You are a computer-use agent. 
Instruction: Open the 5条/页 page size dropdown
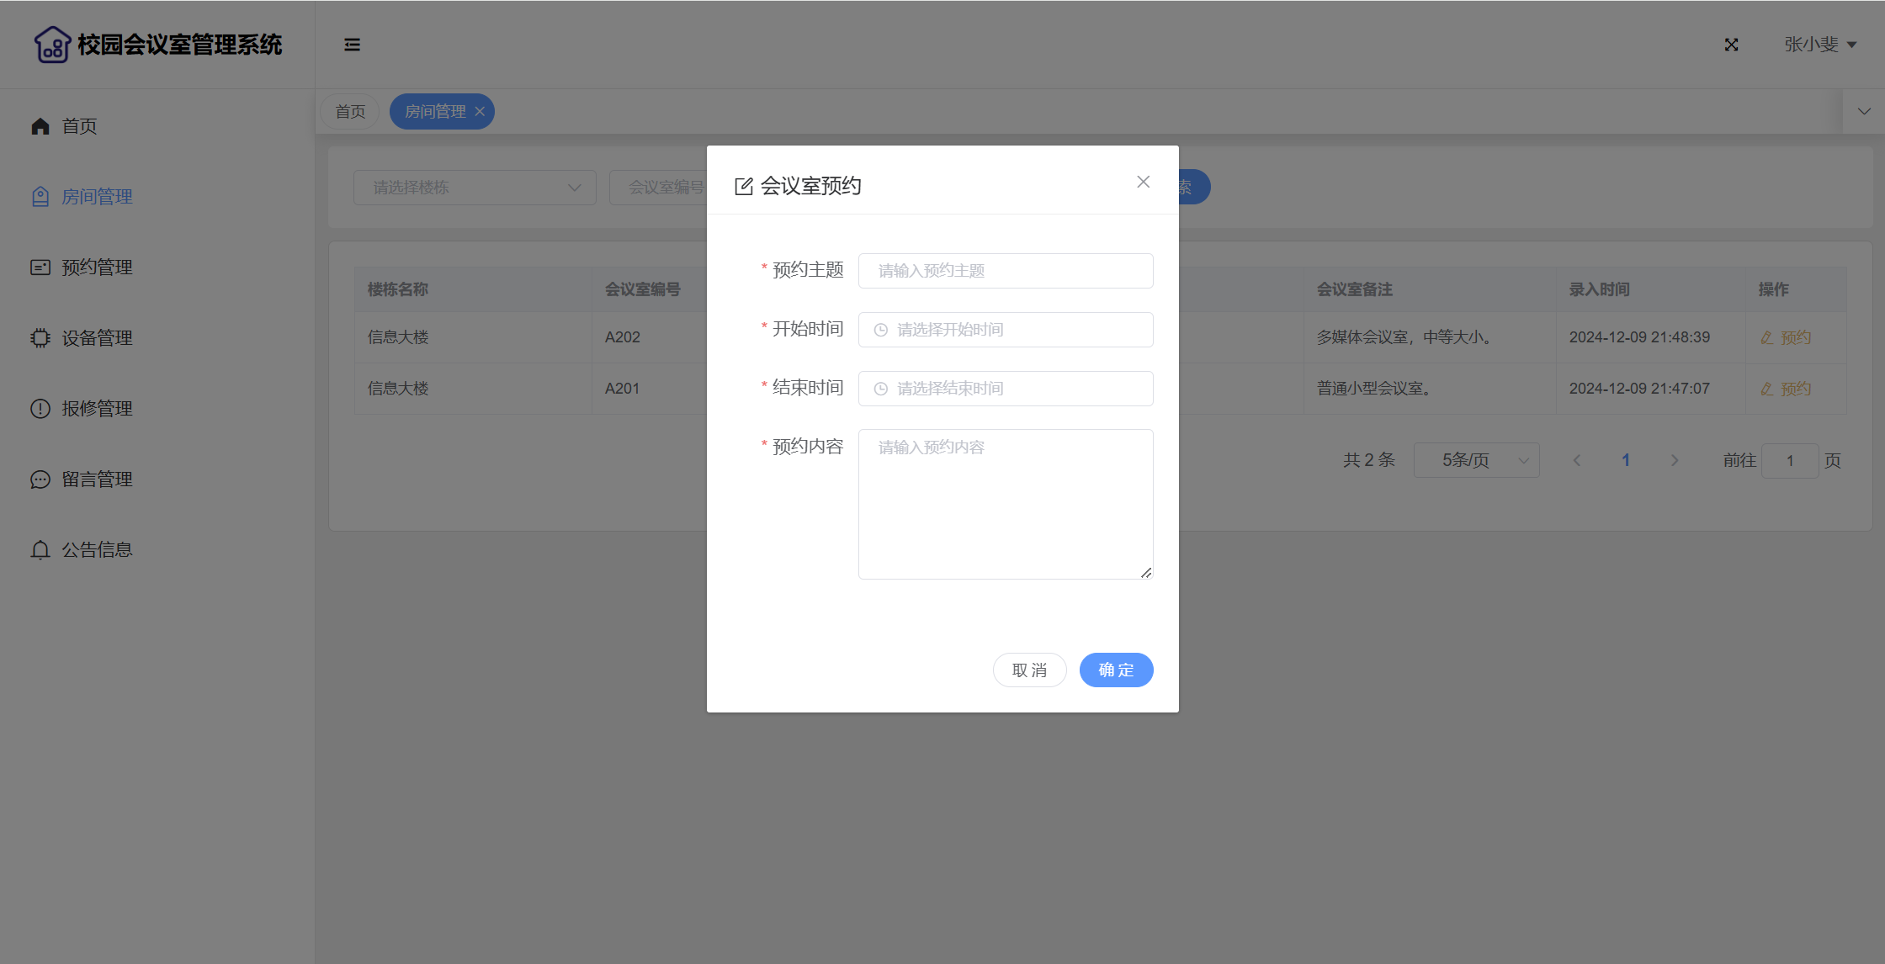point(1476,460)
